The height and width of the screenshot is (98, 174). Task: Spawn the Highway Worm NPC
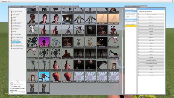[x=102, y=10]
